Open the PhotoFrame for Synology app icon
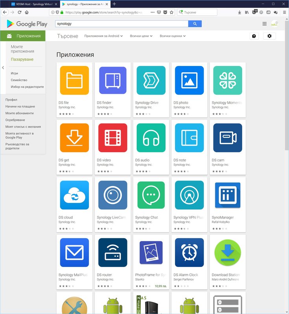Screen dimensions: 289x314 pos(151,252)
